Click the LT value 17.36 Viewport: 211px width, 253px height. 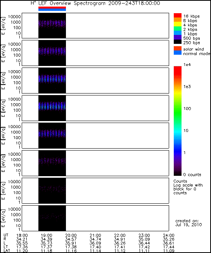22,247
